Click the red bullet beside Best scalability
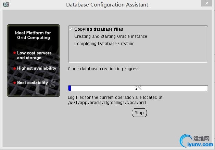The width and height of the screenshot is (215, 150). 14,83
